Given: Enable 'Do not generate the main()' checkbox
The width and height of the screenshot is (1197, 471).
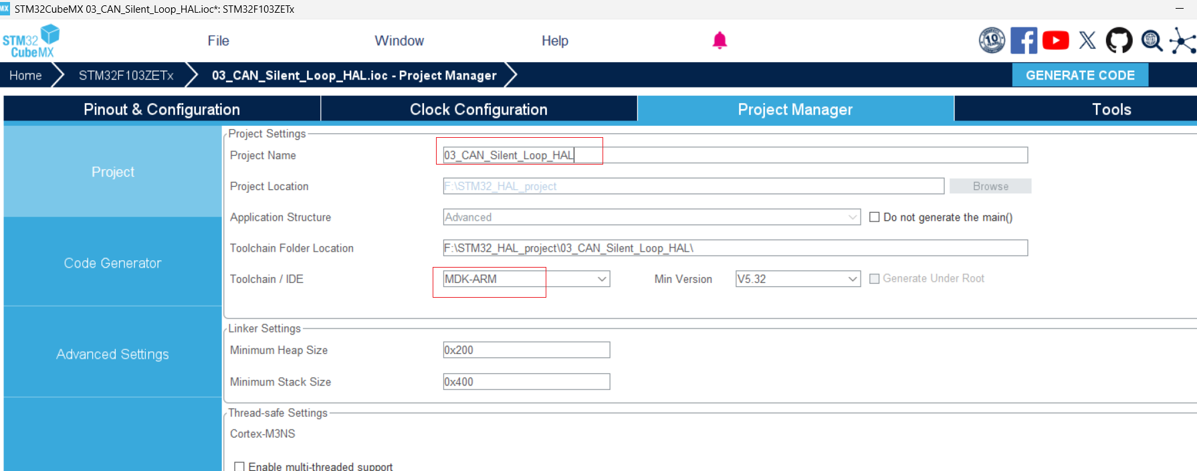Looking at the screenshot, I should tap(874, 217).
